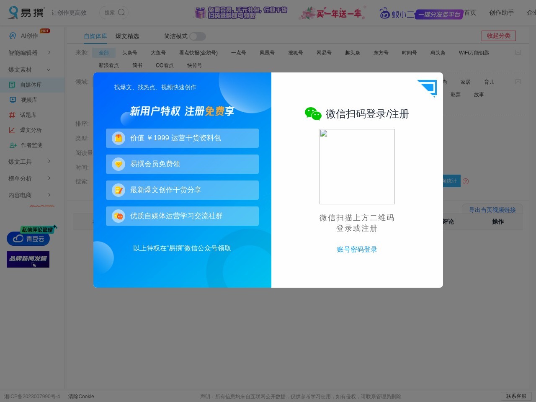Click the search magnifier icon in header
536x402 pixels.
pyautogui.click(x=121, y=12)
